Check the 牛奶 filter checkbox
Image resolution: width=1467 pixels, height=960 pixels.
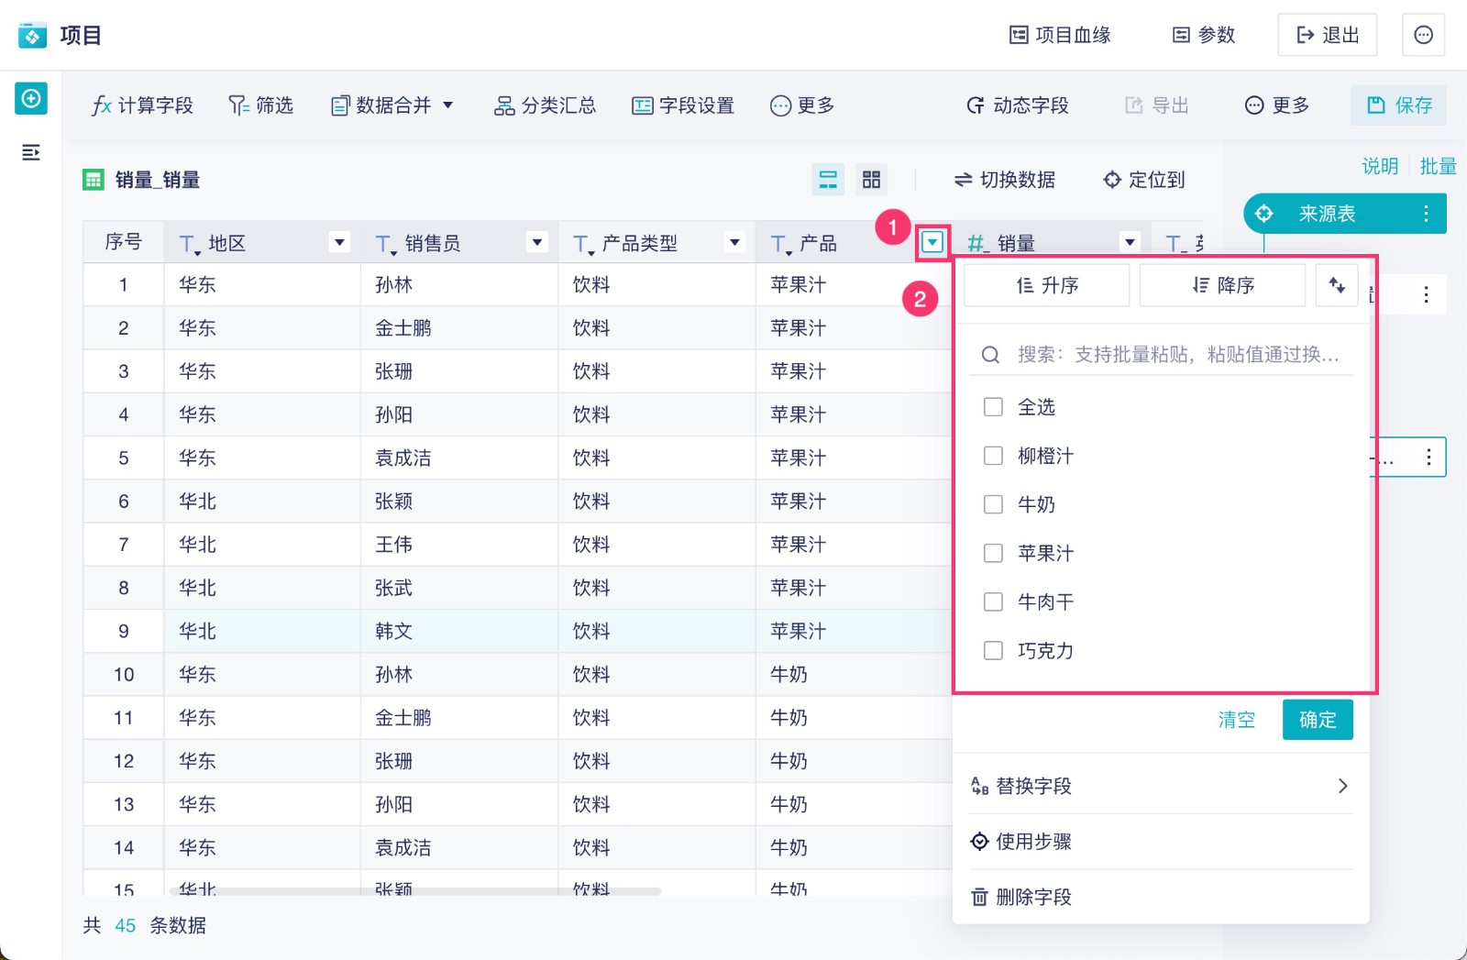[x=993, y=504]
